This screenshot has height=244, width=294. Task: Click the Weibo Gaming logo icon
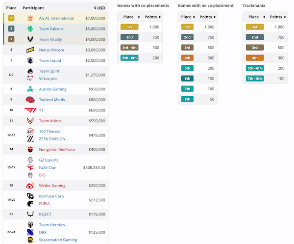pos(30,186)
